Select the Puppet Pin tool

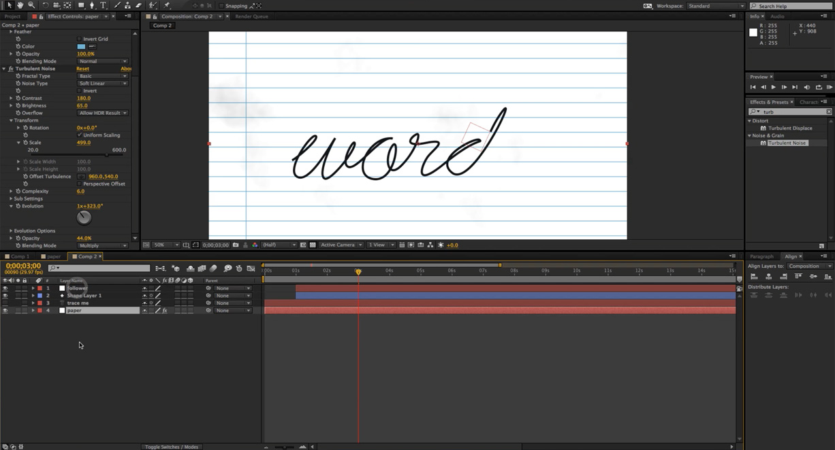pos(168,5)
